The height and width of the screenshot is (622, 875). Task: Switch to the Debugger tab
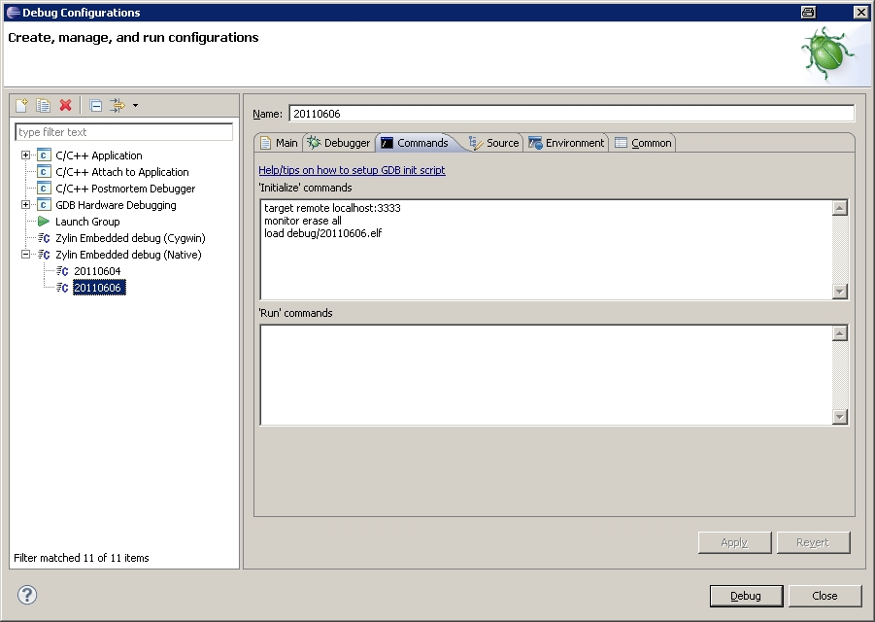pos(339,143)
